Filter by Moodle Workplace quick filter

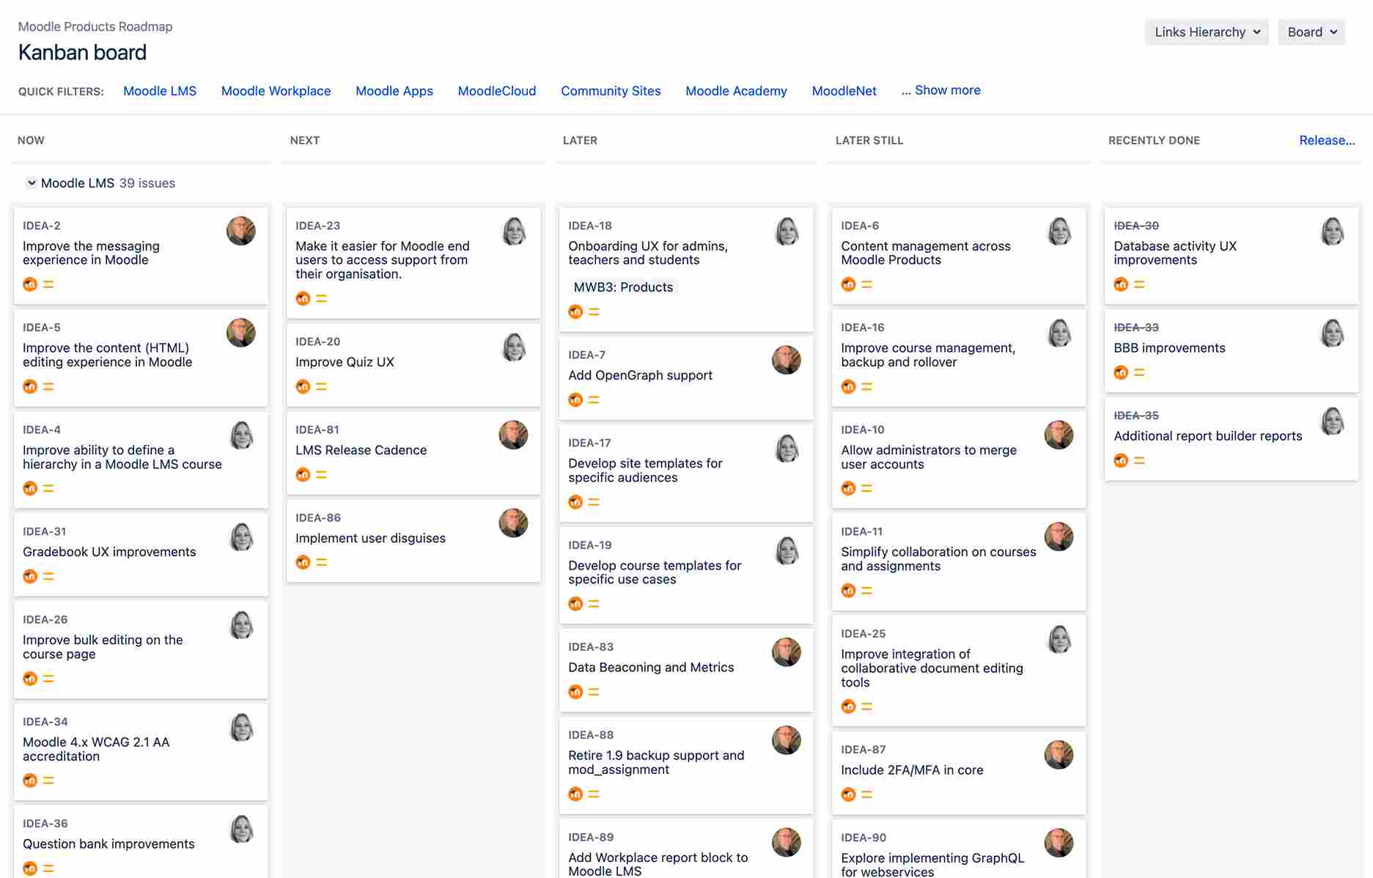click(x=276, y=91)
